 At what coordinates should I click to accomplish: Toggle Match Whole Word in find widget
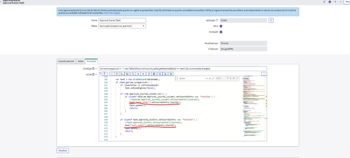click(210, 78)
